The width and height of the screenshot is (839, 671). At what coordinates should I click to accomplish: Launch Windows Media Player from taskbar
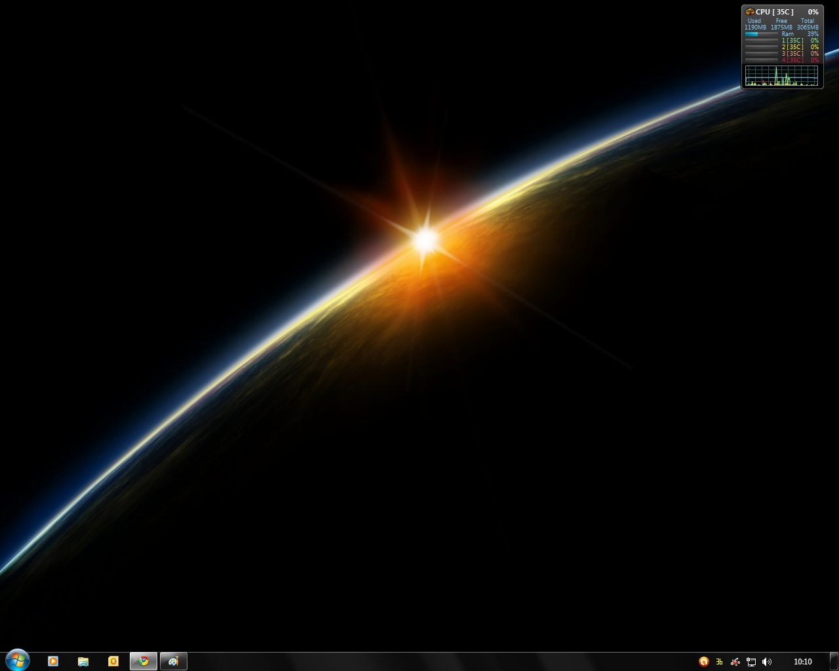(53, 661)
